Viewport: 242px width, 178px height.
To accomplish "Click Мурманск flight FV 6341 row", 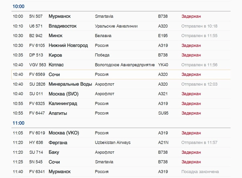I will [x=121, y=172].
